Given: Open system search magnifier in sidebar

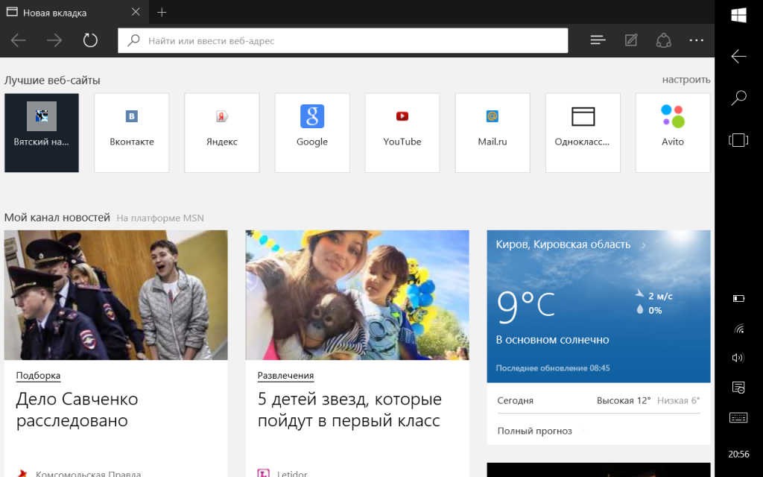Looking at the screenshot, I should [x=738, y=98].
